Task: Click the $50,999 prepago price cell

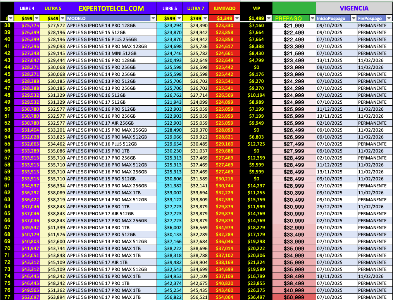Action: [294, 297]
